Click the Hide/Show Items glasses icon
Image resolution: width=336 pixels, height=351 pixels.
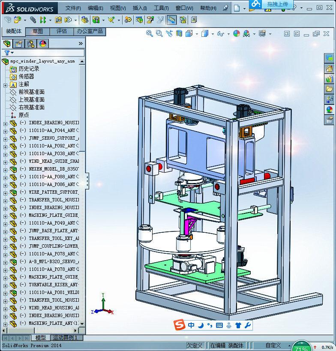click(221, 34)
